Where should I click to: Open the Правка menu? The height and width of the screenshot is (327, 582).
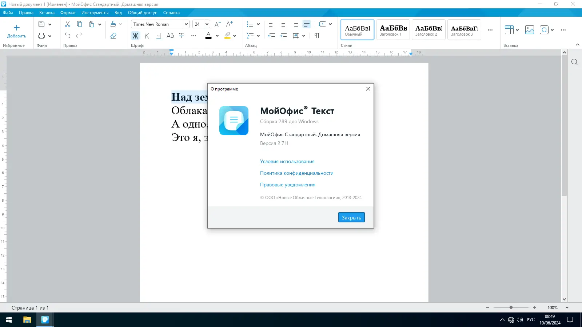tap(26, 13)
